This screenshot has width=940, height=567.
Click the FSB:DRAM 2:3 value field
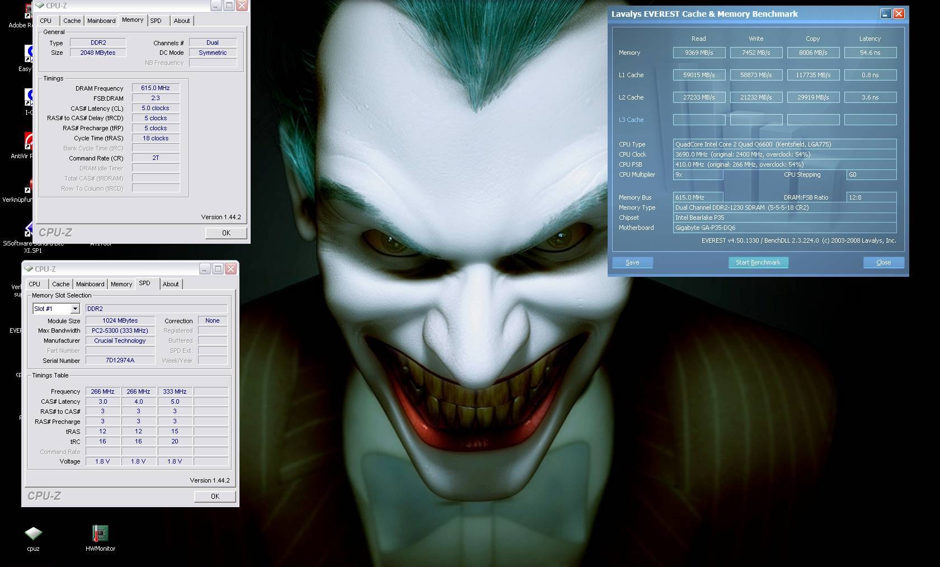(x=156, y=98)
